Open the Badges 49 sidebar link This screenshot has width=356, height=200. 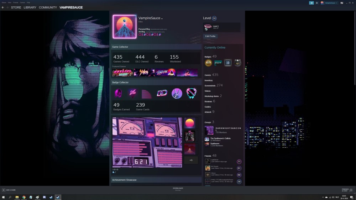pos(210,56)
